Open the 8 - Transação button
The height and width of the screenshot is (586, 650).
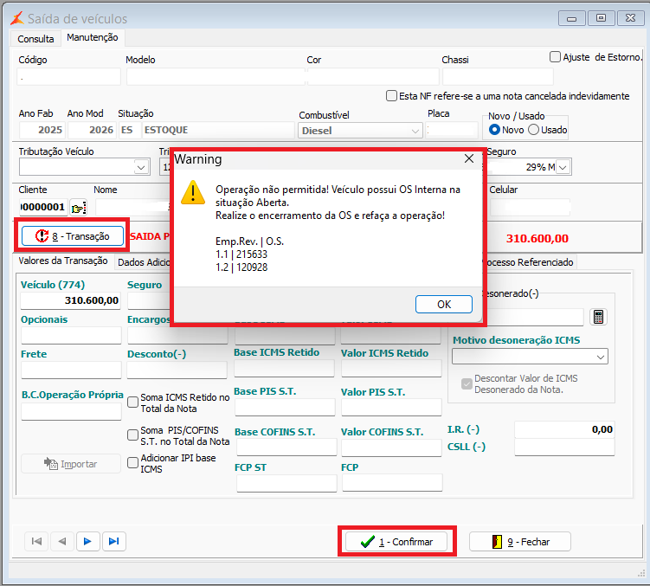tap(73, 236)
